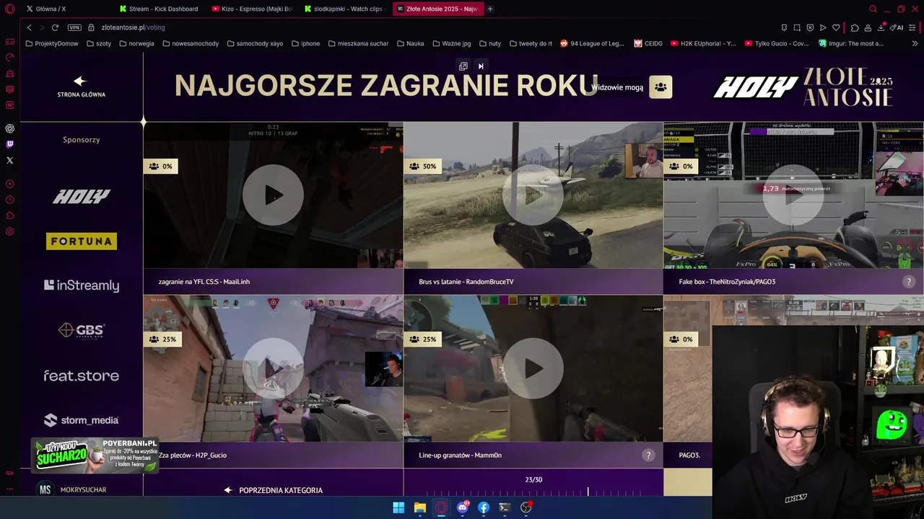Open OBS Studio from the taskbar

[526, 507]
